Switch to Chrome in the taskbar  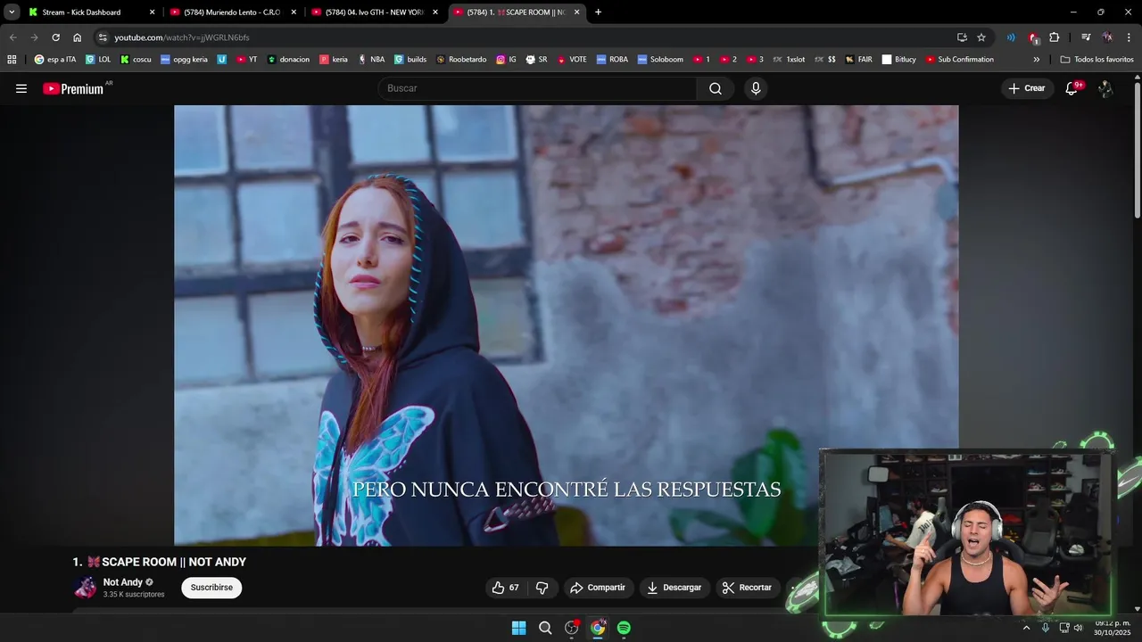tap(598, 628)
